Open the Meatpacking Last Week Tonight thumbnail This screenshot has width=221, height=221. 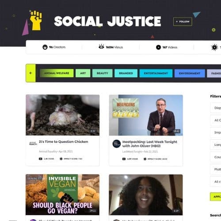146,115
